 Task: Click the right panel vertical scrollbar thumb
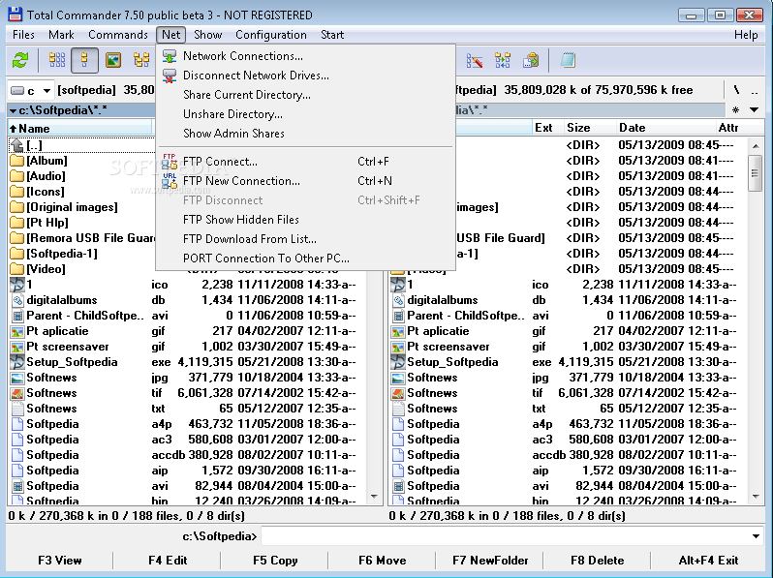click(756, 172)
